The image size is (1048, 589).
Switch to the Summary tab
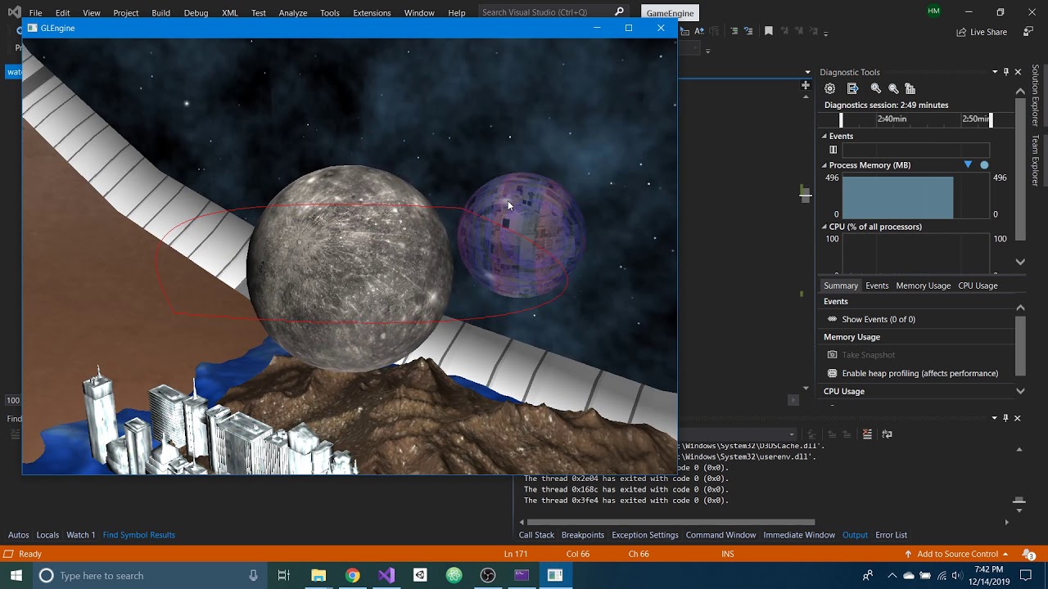(x=841, y=286)
